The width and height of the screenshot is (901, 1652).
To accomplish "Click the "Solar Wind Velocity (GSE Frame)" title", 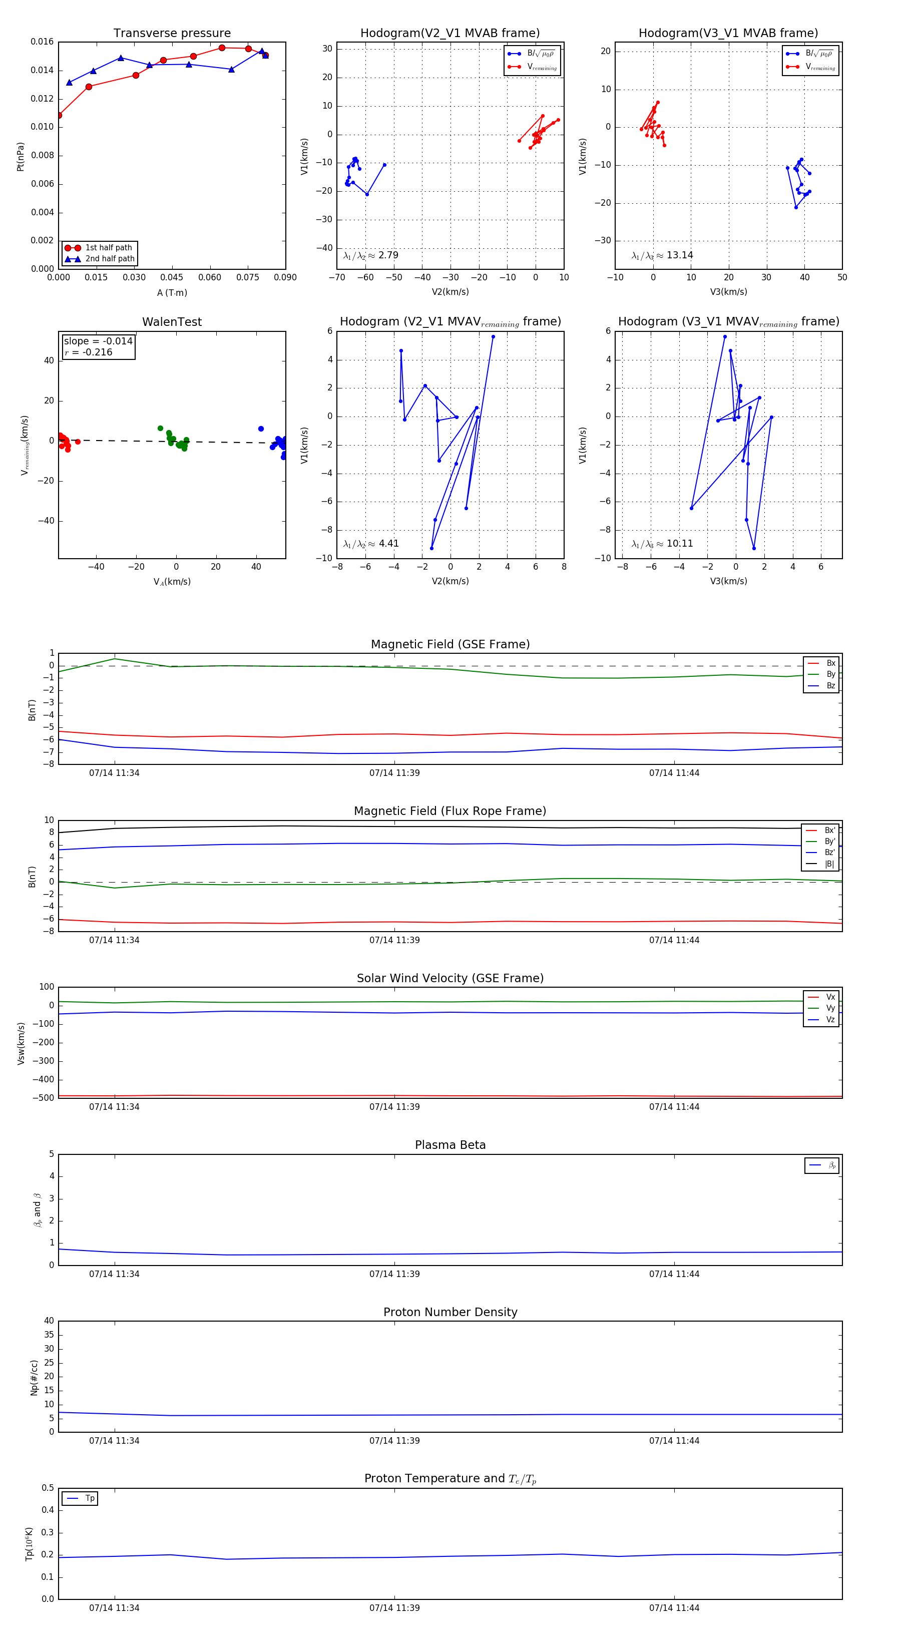I will (x=450, y=979).
